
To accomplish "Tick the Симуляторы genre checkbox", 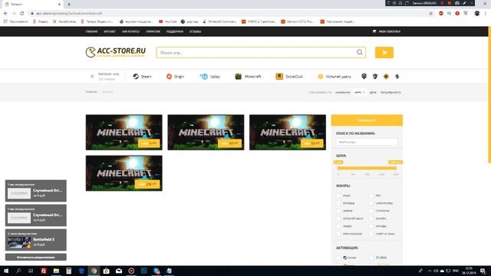I will point(371,203).
